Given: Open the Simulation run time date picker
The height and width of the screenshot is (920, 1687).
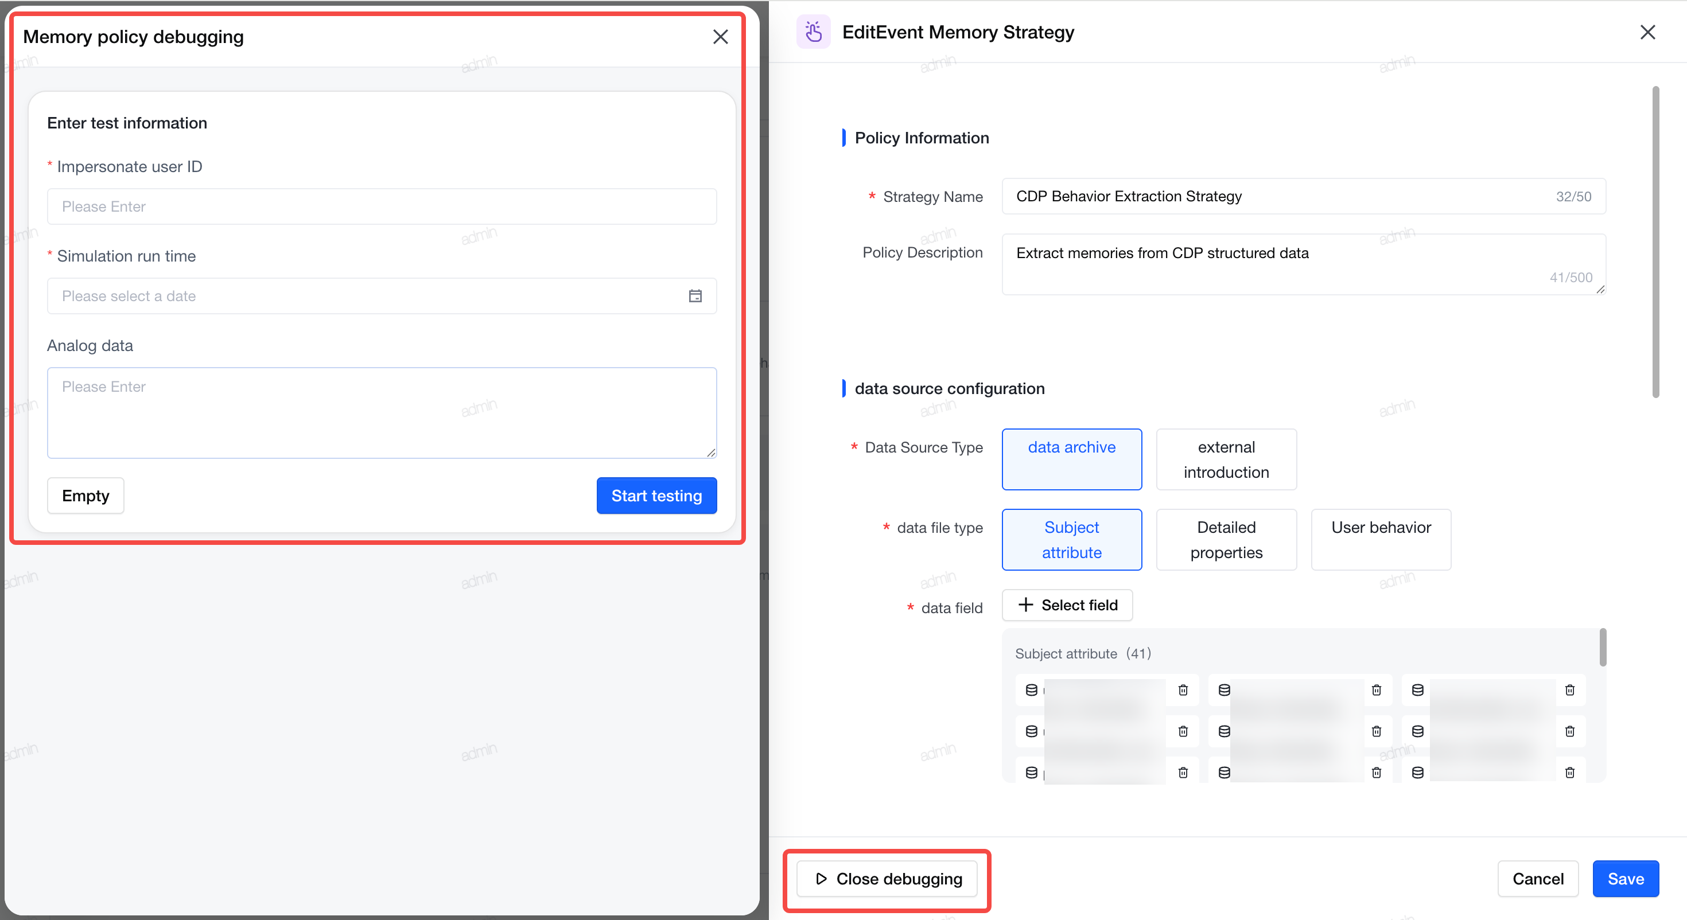Looking at the screenshot, I should [x=382, y=296].
